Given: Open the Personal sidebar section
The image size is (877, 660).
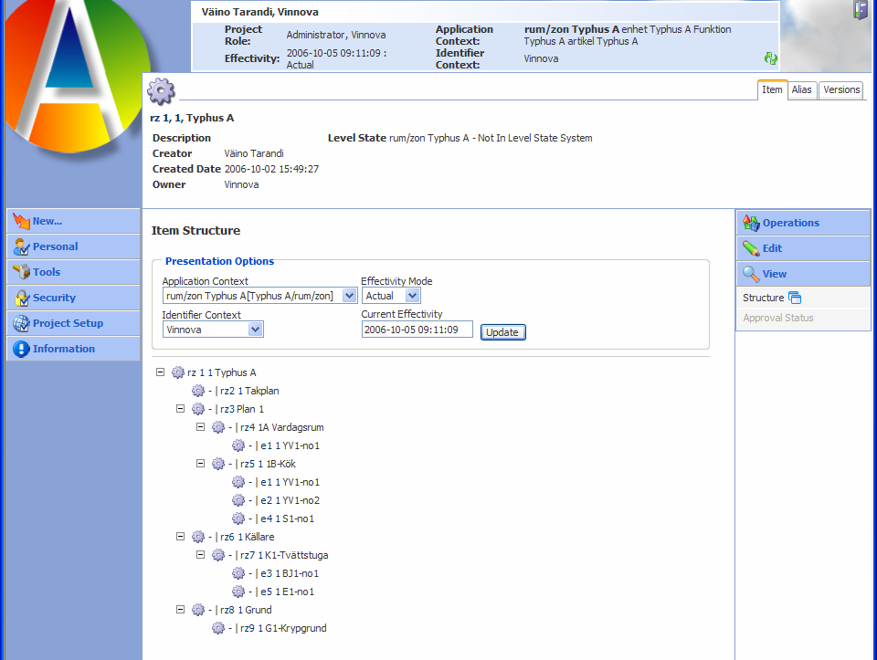Looking at the screenshot, I should [x=73, y=246].
